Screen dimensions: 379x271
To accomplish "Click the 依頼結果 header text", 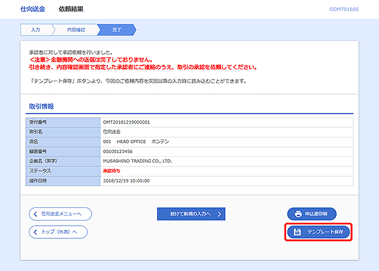I will click(x=71, y=9).
